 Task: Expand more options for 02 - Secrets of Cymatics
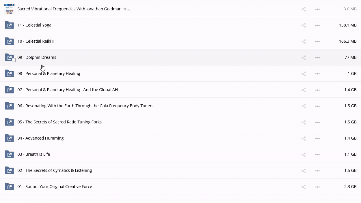(317, 171)
